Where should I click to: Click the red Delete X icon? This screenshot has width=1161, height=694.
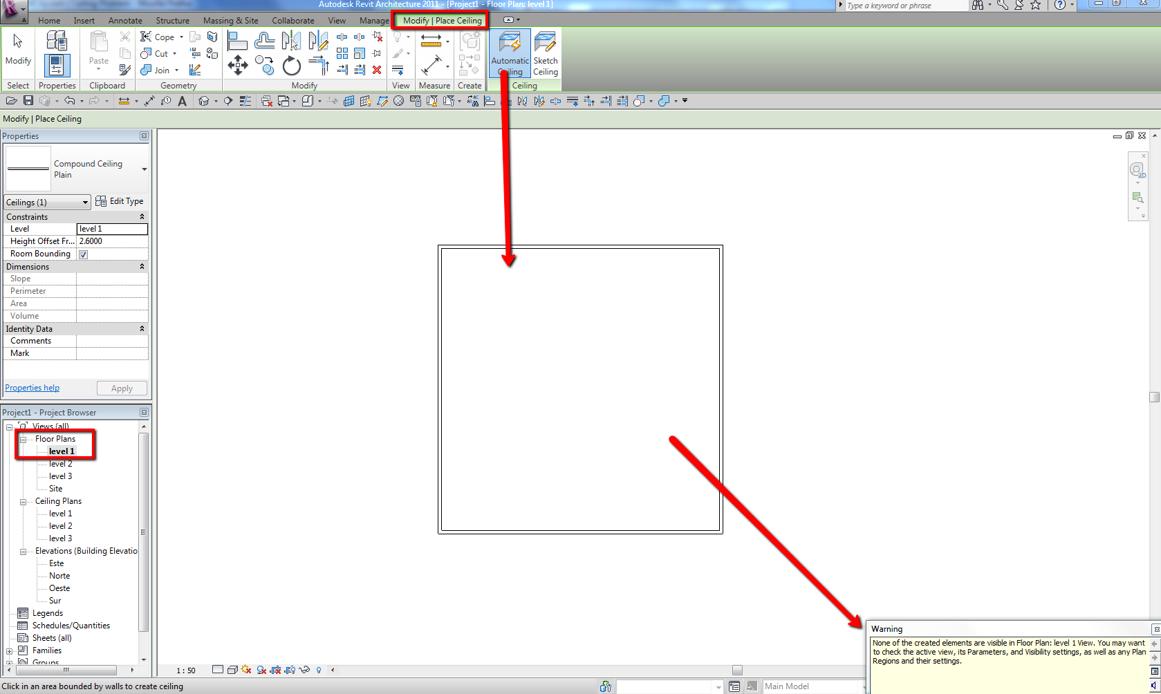point(377,70)
